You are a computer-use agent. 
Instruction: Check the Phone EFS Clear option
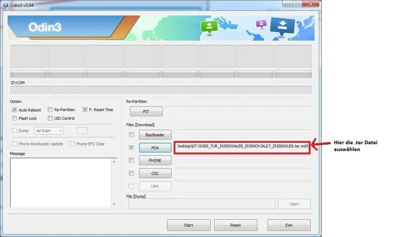pos(72,144)
